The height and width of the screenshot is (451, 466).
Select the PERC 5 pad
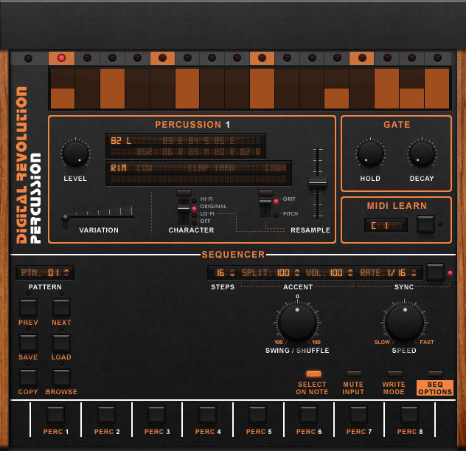[x=257, y=415]
